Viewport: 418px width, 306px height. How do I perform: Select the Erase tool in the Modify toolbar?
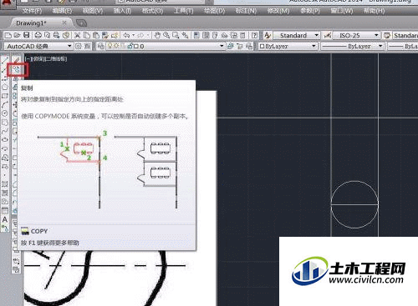[17, 60]
